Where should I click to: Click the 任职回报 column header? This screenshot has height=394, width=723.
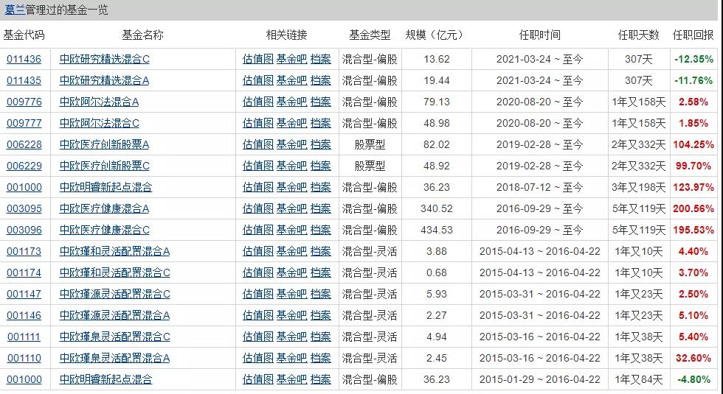pyautogui.click(x=693, y=35)
